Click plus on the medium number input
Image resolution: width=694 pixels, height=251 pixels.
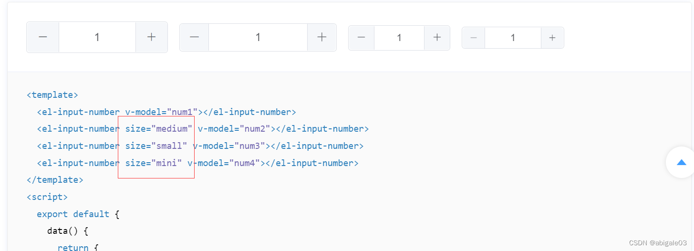pos(322,37)
